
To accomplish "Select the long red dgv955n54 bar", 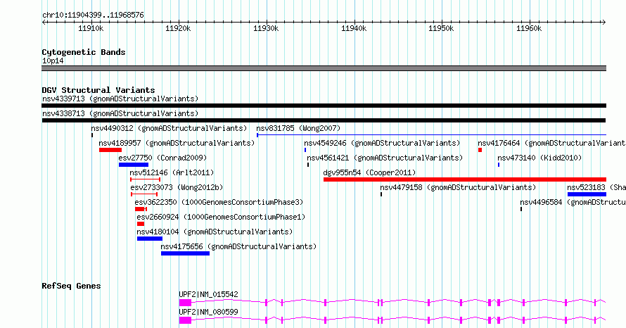I will [x=465, y=179].
